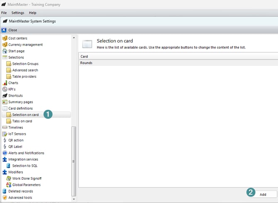Viewport: 278px width, 203px height.
Task: Select Tabs on card label
Action: pos(22,121)
